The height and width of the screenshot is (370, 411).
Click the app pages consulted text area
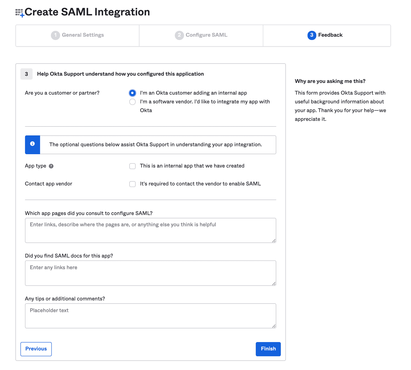tap(150, 230)
